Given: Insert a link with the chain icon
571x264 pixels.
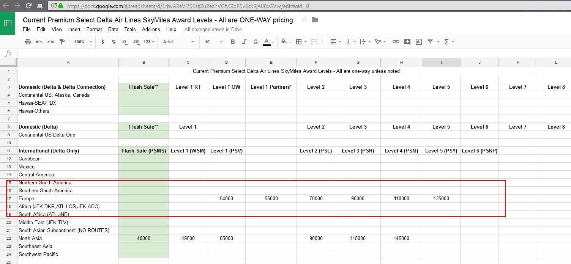Looking at the screenshot, I should point(396,42).
